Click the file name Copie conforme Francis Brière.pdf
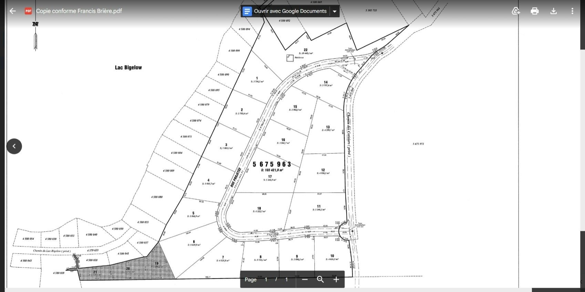 (x=79, y=11)
